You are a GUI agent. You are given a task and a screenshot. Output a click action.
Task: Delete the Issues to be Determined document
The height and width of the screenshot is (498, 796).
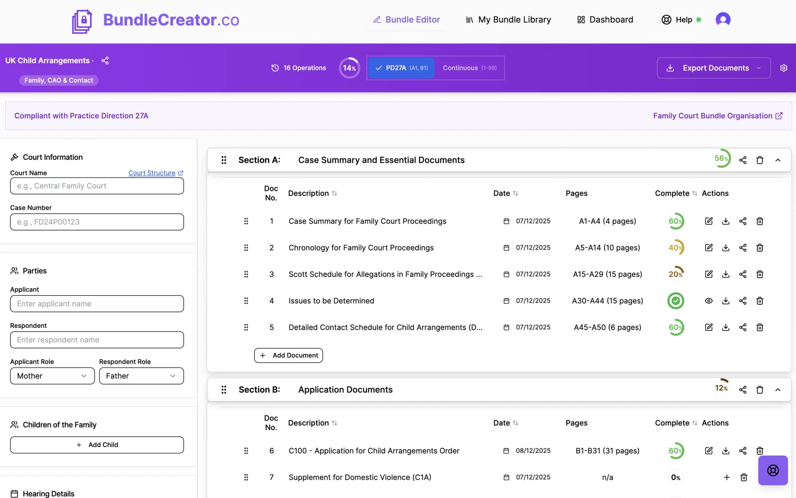[x=760, y=301]
